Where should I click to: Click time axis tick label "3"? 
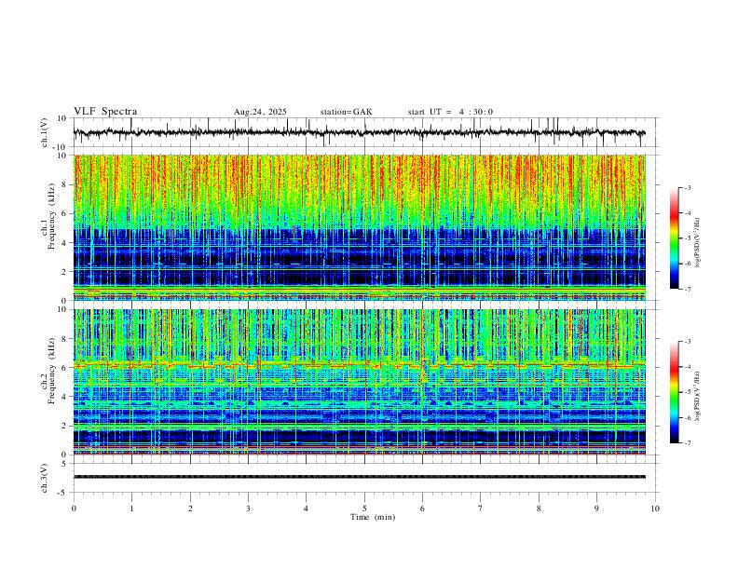pyautogui.click(x=248, y=509)
